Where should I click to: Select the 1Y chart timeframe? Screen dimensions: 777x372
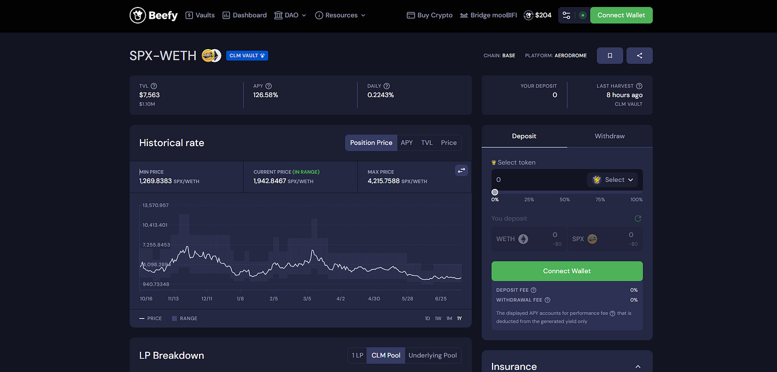point(459,319)
